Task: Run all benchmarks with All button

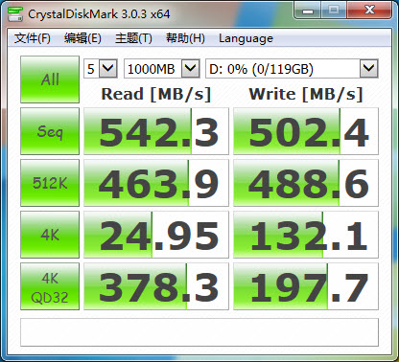Action: [x=50, y=79]
